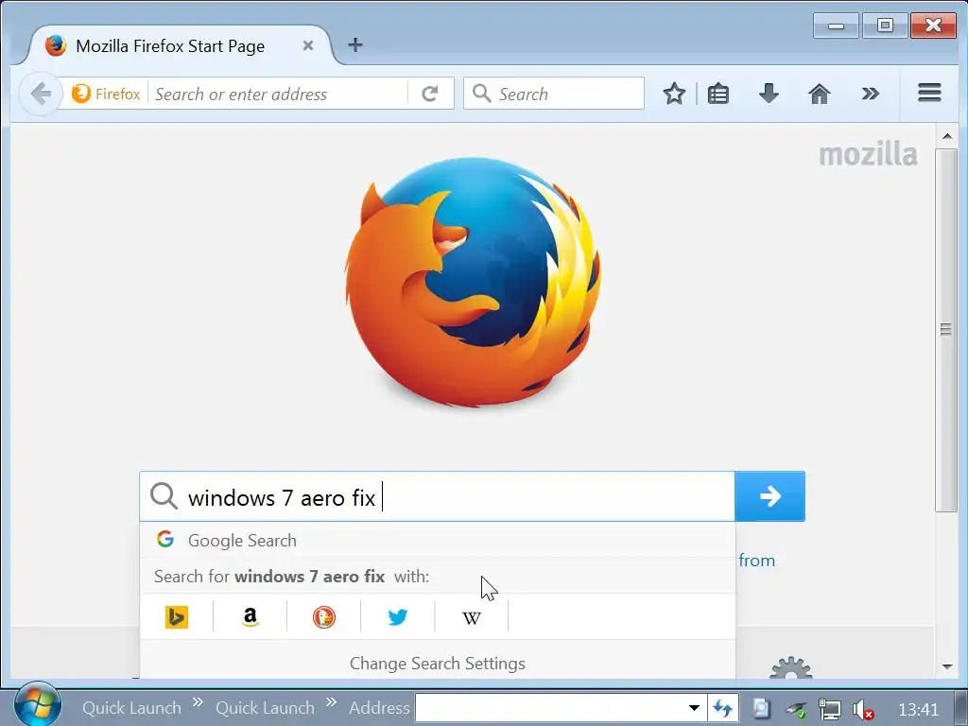The width and height of the screenshot is (968, 726).
Task: Click the second 'Quick Launch' taskbar label
Action: [265, 708]
